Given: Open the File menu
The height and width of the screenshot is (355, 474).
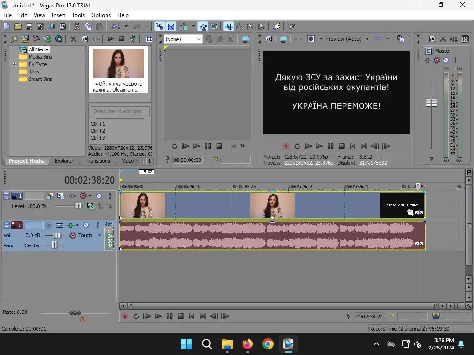Looking at the screenshot, I should (x=7, y=15).
